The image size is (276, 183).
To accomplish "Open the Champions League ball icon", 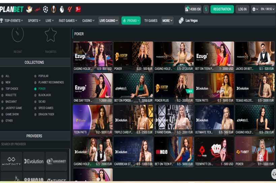I will tap(45, 9).
